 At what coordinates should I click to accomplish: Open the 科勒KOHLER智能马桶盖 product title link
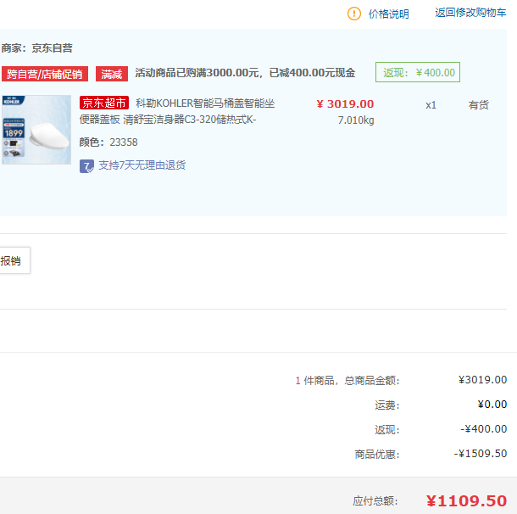(177, 111)
